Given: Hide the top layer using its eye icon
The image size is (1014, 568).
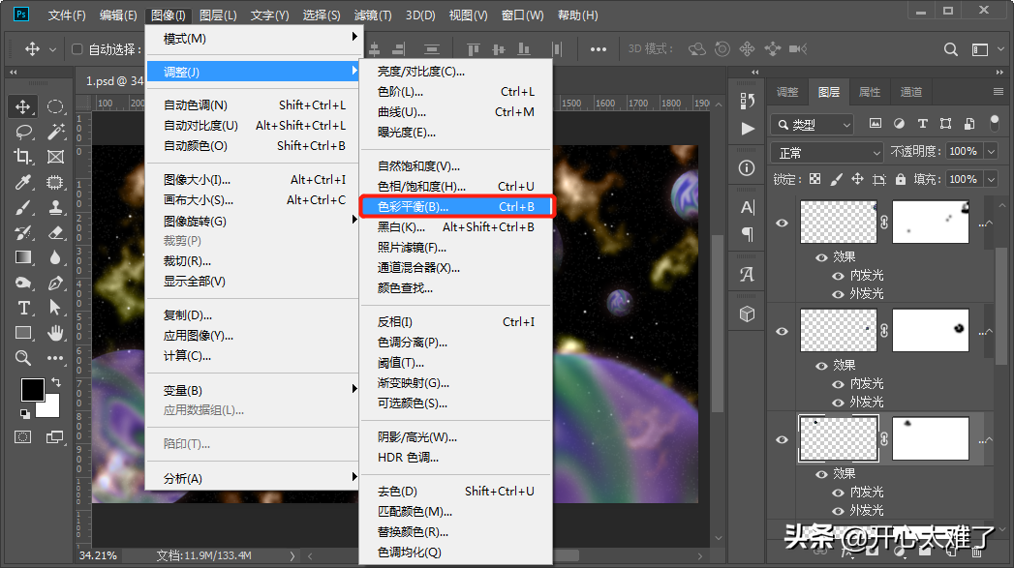Looking at the screenshot, I should (783, 222).
